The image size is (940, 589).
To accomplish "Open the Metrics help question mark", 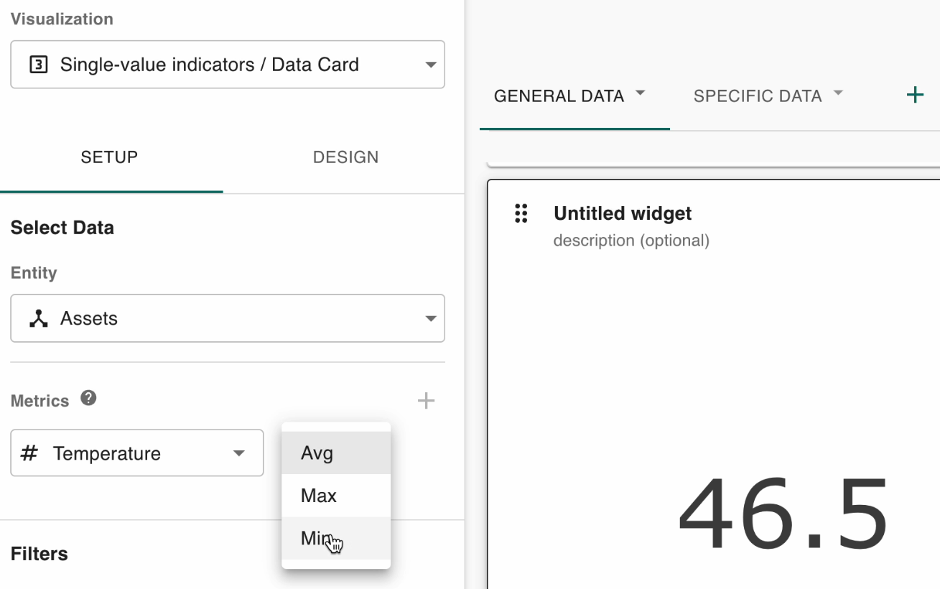I will coord(88,398).
